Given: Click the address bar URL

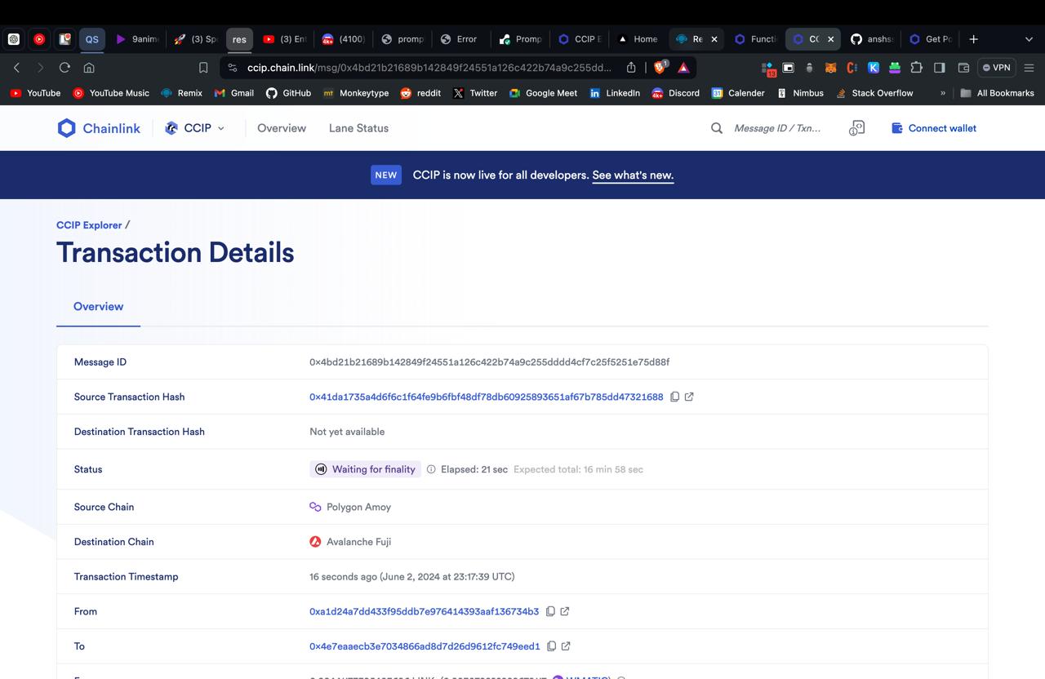Looking at the screenshot, I should (x=429, y=68).
